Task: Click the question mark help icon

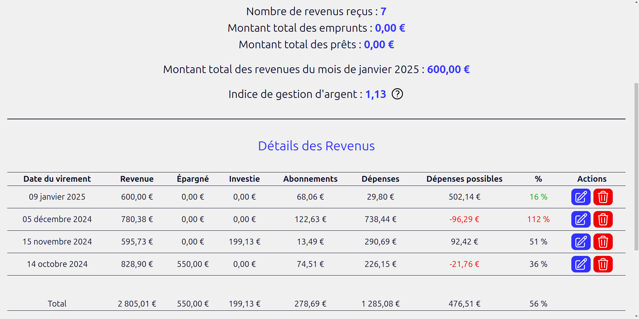Action: point(397,94)
